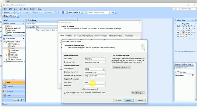Open the Go menu
The width and height of the screenshot is (197, 110).
coord(21,9)
